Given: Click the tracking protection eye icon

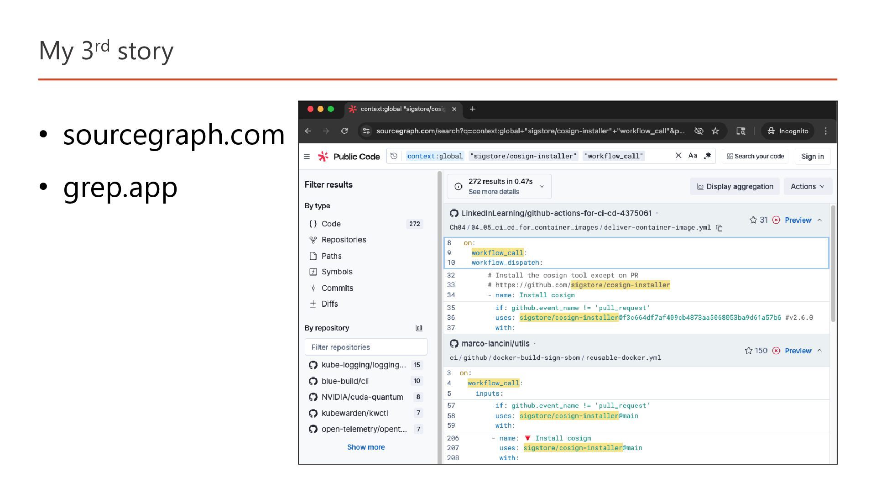Looking at the screenshot, I should pyautogui.click(x=699, y=131).
